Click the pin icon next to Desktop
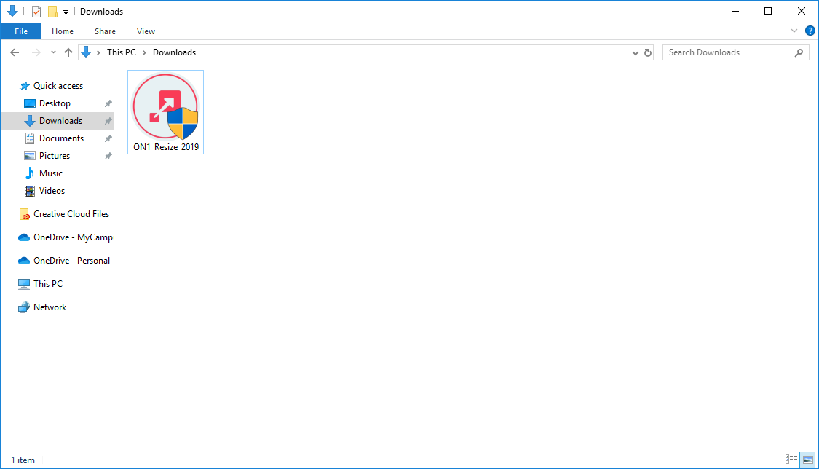819x469 pixels. 108,103
